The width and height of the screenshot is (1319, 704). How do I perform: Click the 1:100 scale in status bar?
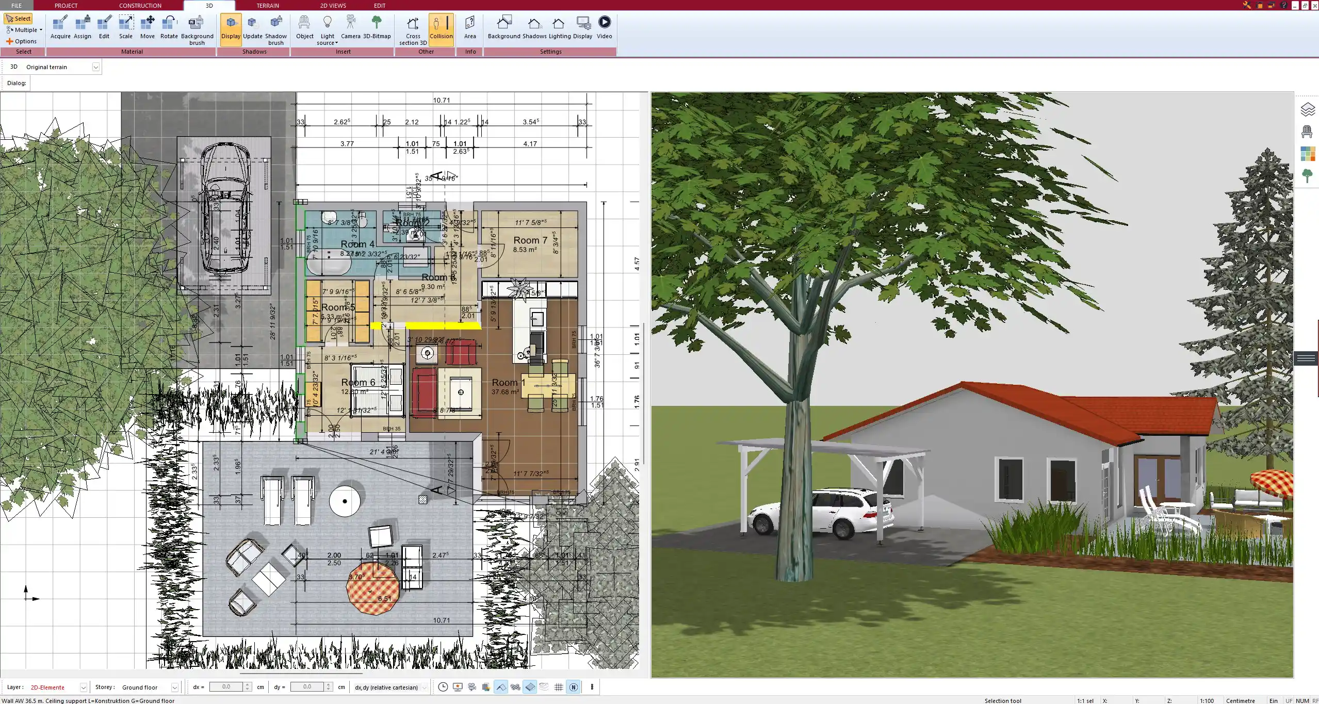(1207, 700)
